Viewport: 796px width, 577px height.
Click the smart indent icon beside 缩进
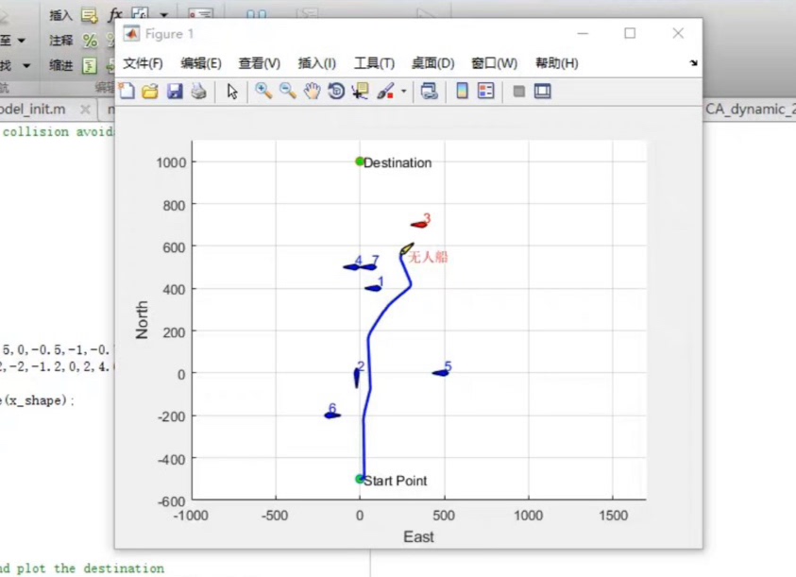pos(90,65)
